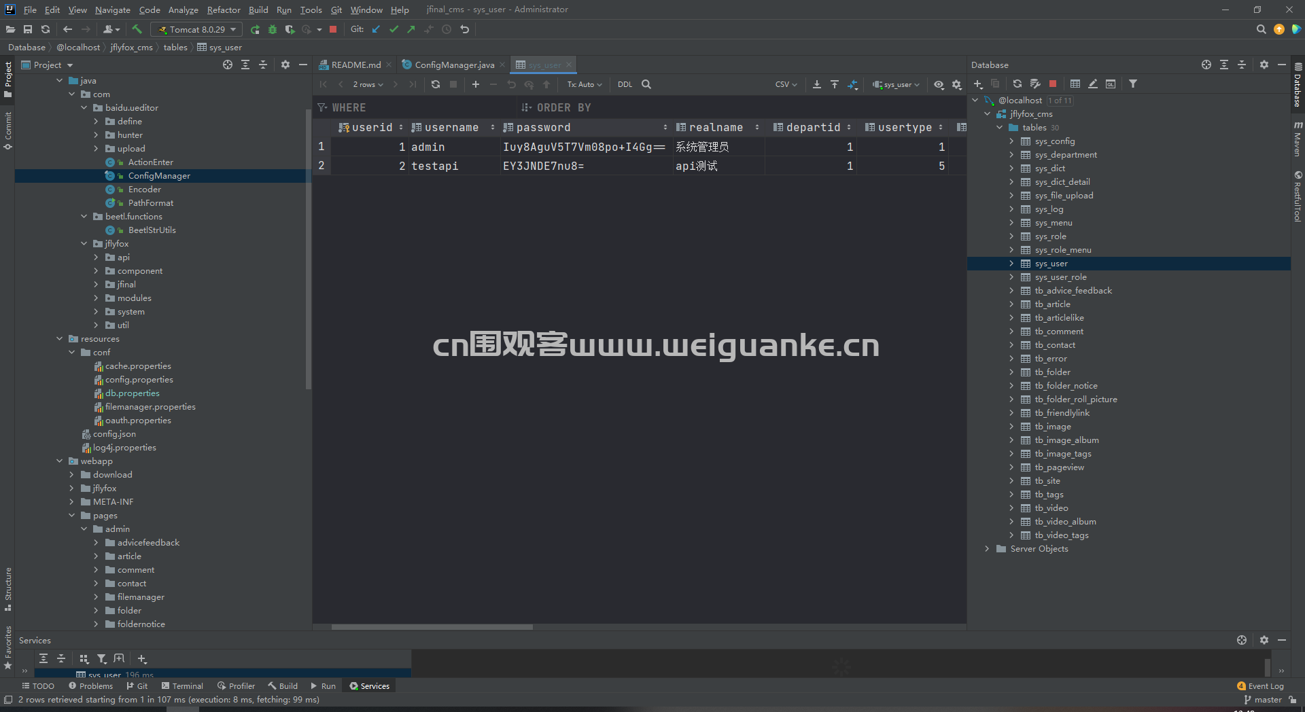Viewport: 1305px width, 712px height.
Task: Collapse the tables node in Database
Action: (x=999, y=127)
